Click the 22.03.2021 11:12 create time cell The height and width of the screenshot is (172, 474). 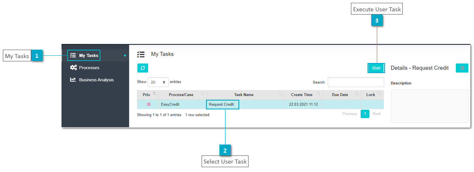tap(304, 105)
